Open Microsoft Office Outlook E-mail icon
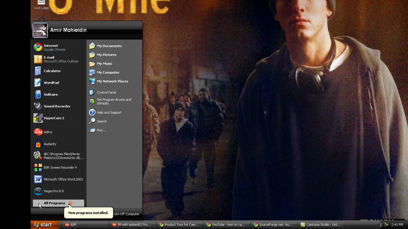 click(x=38, y=59)
